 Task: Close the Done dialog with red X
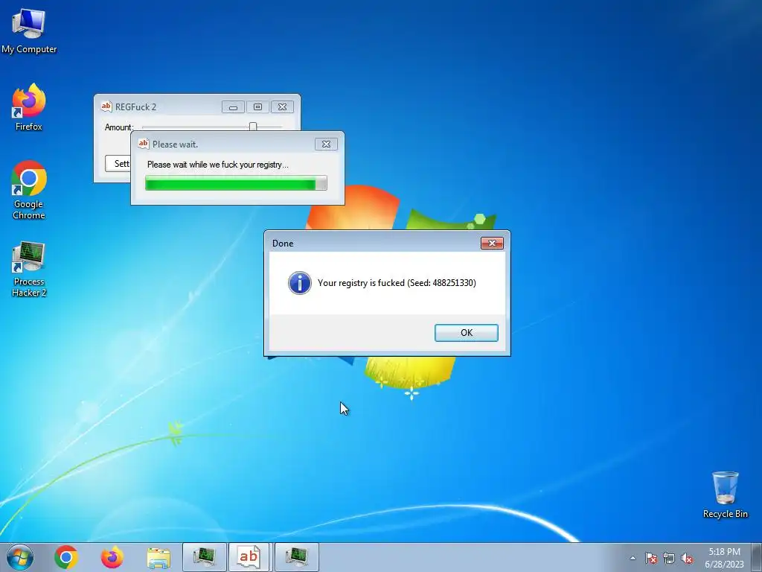pos(492,244)
